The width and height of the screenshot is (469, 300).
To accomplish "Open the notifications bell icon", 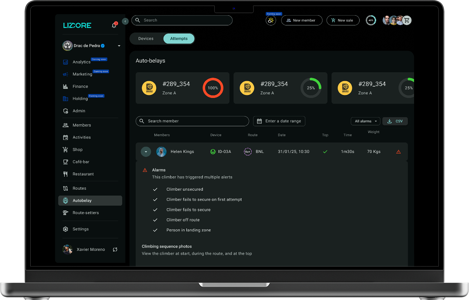I will click(x=114, y=25).
